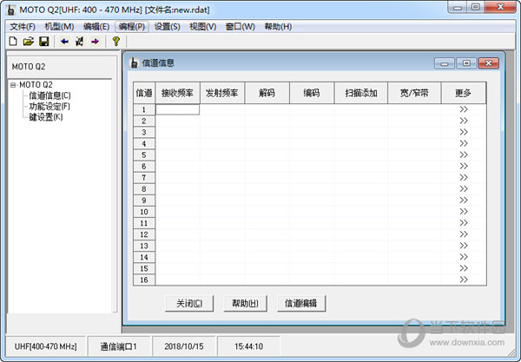Expand more options >> for channel 4
This screenshot has height=362, width=521.
(464, 143)
